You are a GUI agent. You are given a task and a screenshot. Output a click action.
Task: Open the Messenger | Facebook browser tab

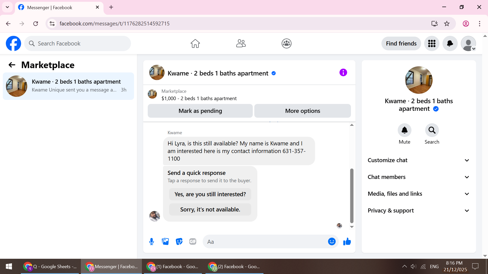point(59,8)
